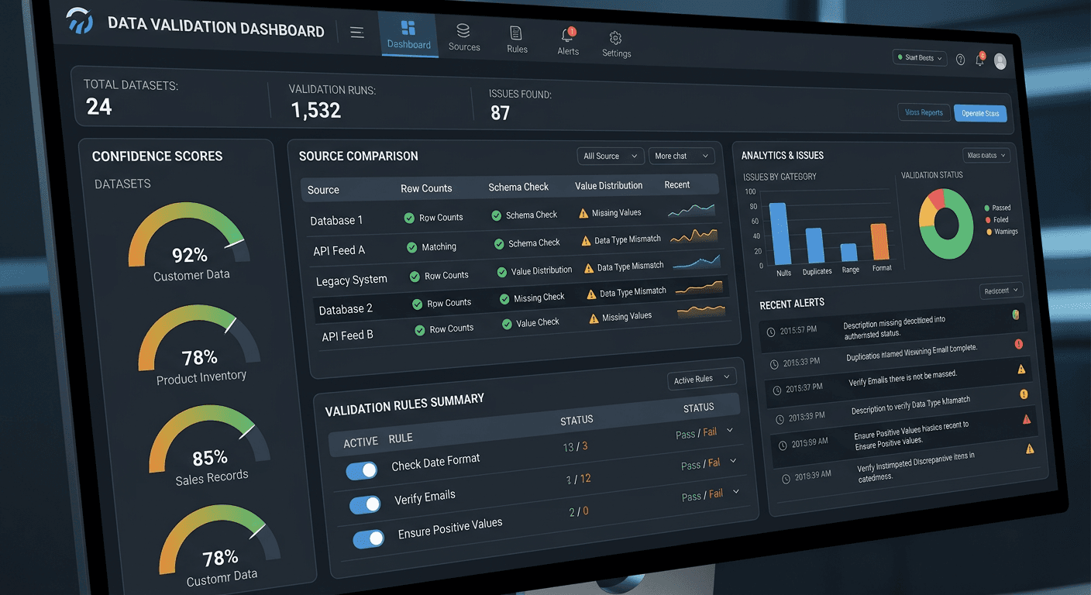This screenshot has height=595, width=1091.
Task: Open Alerts bell in navigation bar
Action: 567,35
